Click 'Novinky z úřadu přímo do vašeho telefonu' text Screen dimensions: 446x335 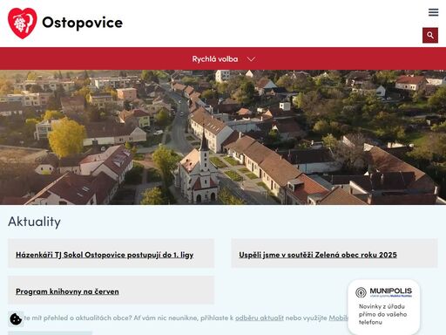pyautogui.click(x=382, y=314)
